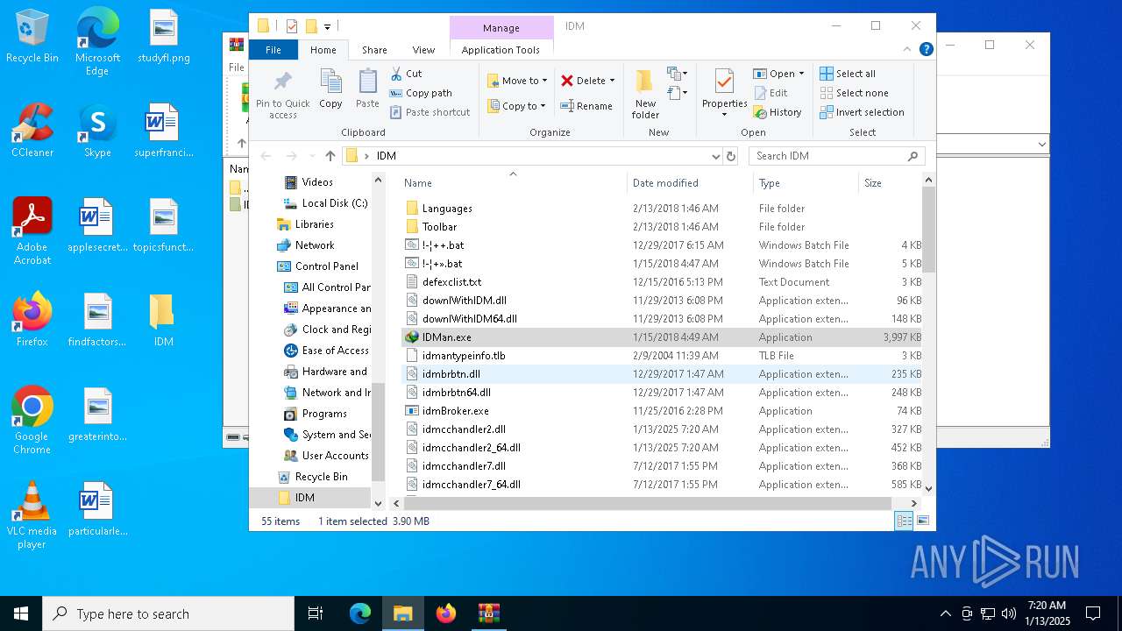Click the file list vertical scrollbar
Viewport: 1122px width, 631px height.
click(928, 228)
